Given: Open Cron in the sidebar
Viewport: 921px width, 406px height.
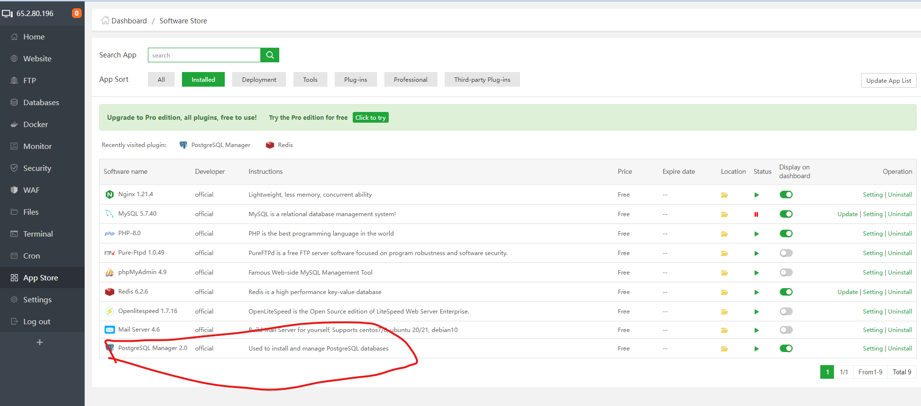Looking at the screenshot, I should (x=42, y=256).
